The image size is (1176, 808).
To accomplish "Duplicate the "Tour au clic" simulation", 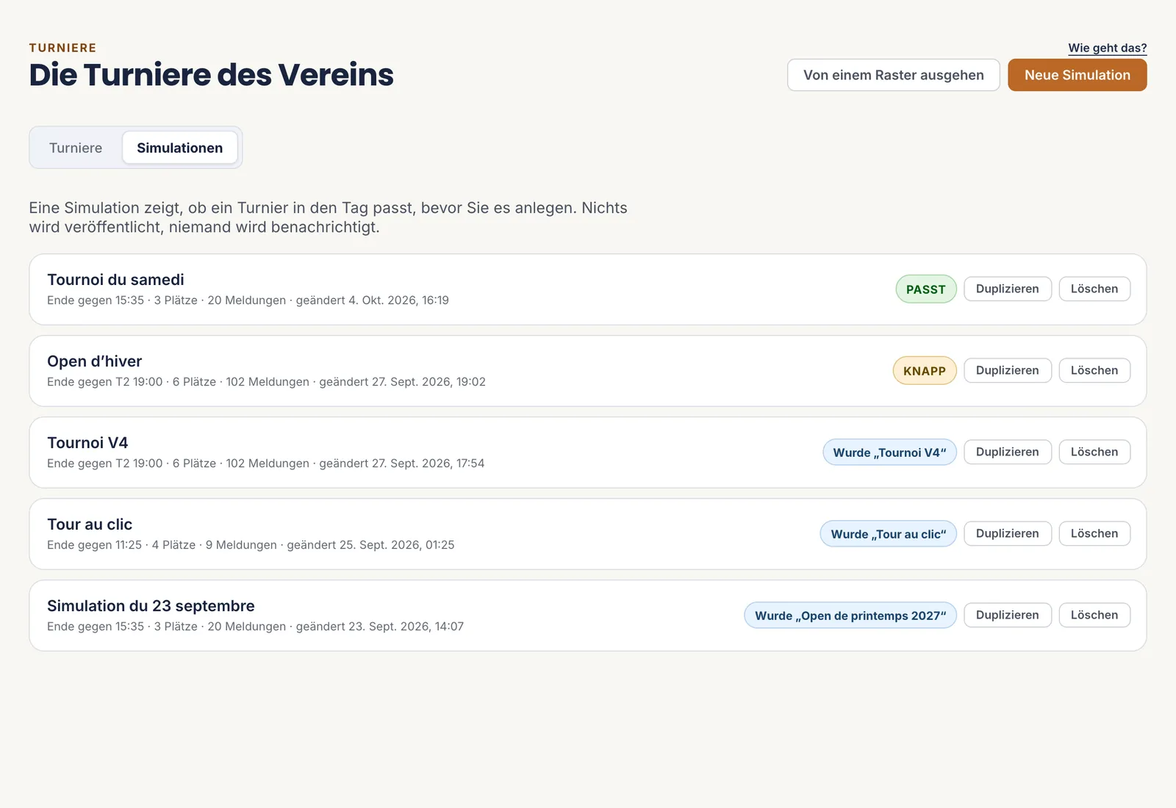I will pyautogui.click(x=1007, y=533).
